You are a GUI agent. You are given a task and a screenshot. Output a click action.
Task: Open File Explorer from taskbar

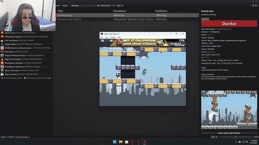pyautogui.click(x=121, y=142)
